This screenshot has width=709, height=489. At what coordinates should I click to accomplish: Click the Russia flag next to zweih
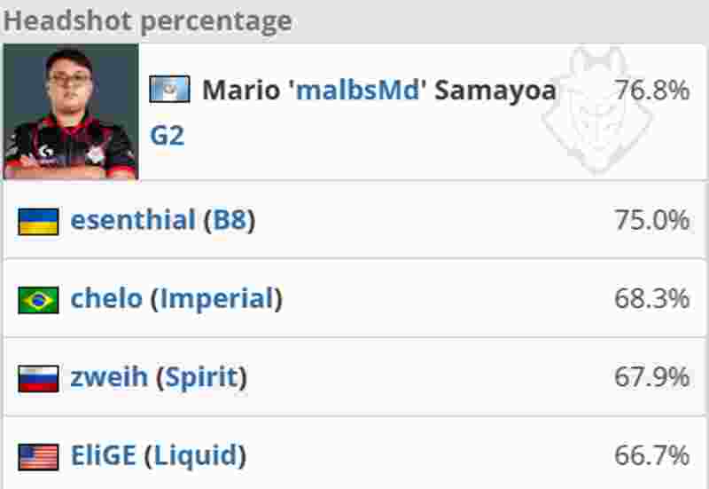point(38,378)
